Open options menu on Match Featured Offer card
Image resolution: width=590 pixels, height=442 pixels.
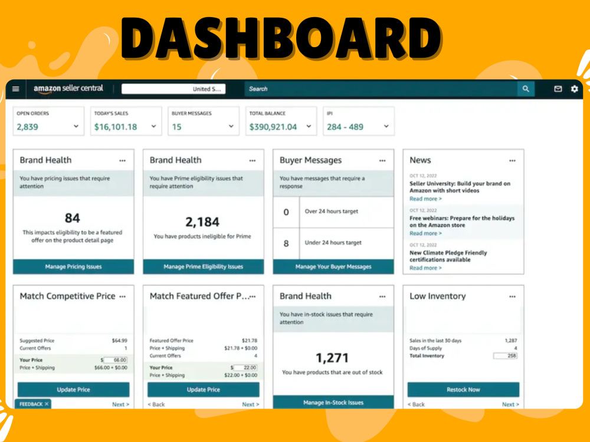coord(253,296)
